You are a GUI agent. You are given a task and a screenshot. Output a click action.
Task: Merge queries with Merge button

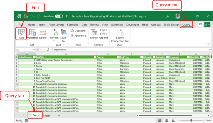[94, 34]
